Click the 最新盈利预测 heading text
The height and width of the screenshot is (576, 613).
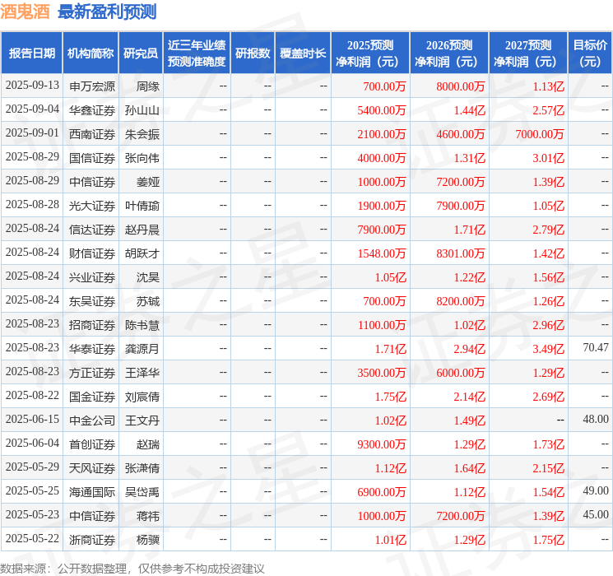click(x=107, y=12)
